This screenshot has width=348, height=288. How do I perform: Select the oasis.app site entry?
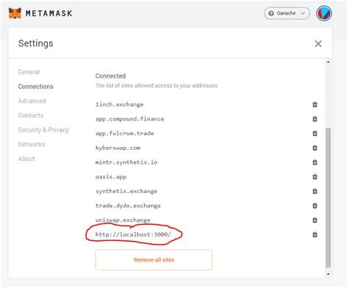(x=111, y=176)
